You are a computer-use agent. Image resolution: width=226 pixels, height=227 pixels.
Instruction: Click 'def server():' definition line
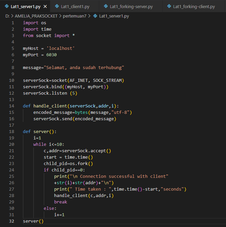tap(40, 131)
